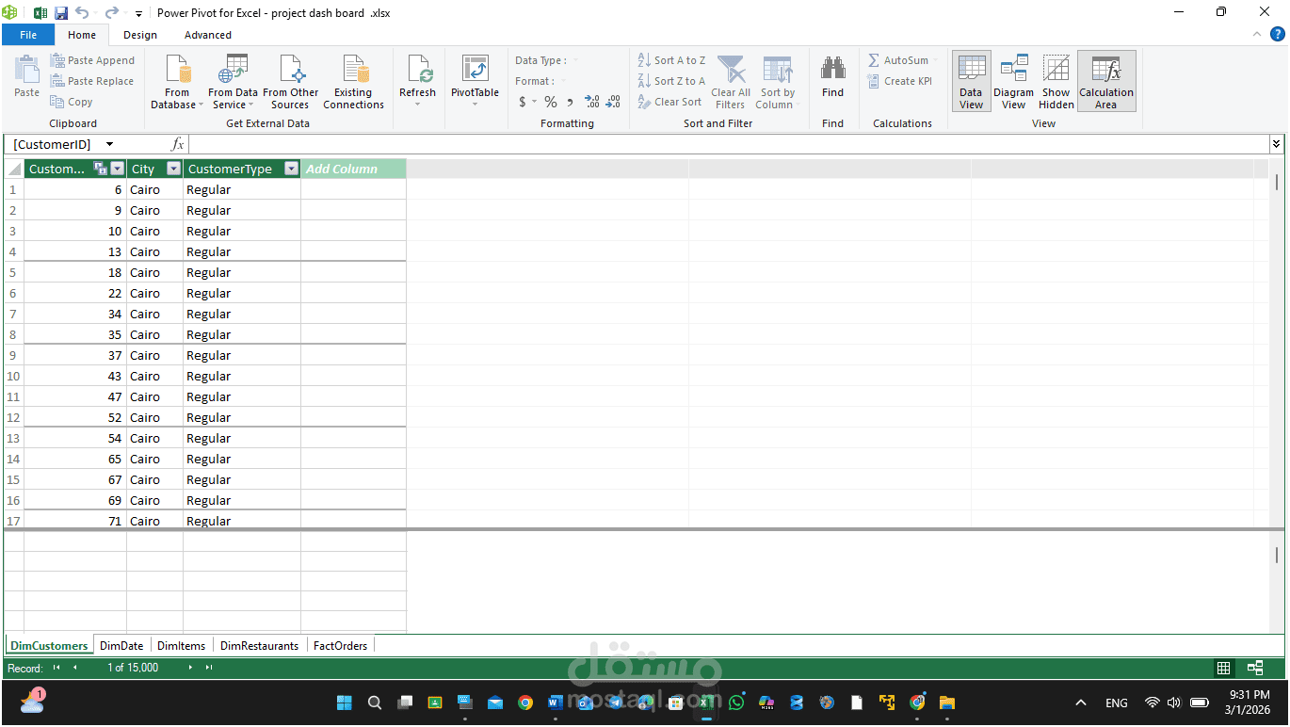Click into the formula bar
The height and width of the screenshot is (727, 1290).
pyautogui.click(x=727, y=144)
